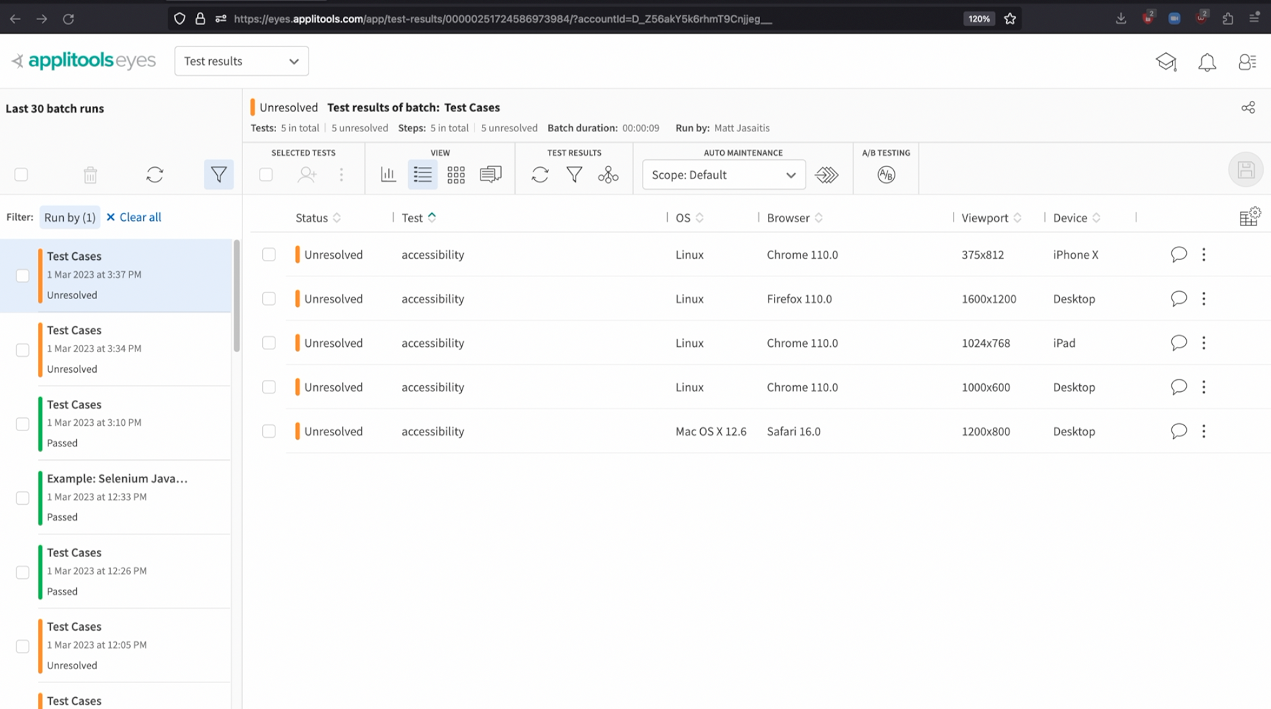The image size is (1271, 709).
Task: Filter test results with funnel icon
Action: pyautogui.click(x=575, y=174)
